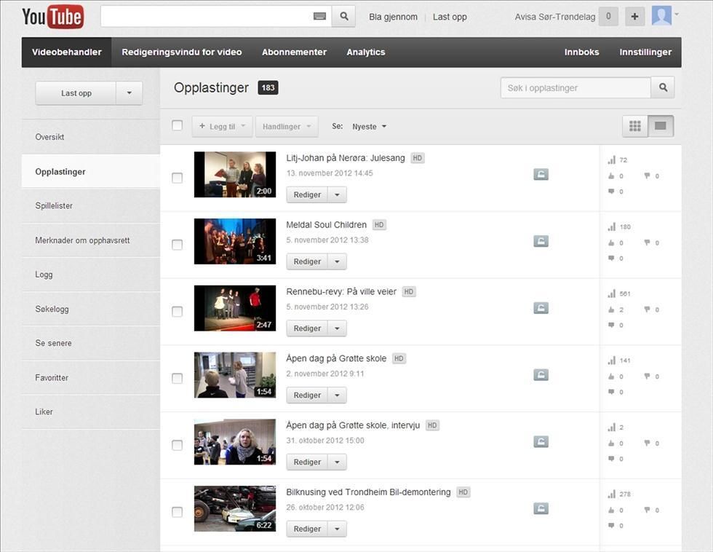Check the select-all uploads checkbox
The image size is (713, 552).
[x=177, y=125]
